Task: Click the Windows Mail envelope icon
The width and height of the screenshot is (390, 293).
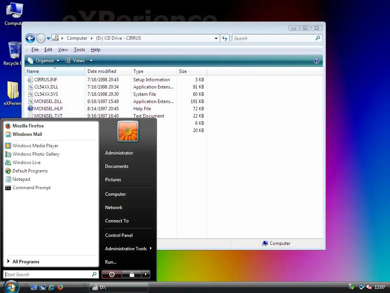Action: [x=8, y=134]
